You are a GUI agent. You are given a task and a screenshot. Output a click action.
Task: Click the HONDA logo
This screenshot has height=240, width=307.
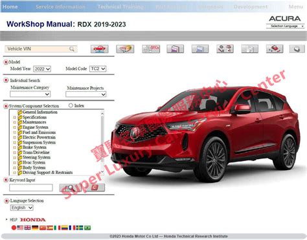[33, 220]
